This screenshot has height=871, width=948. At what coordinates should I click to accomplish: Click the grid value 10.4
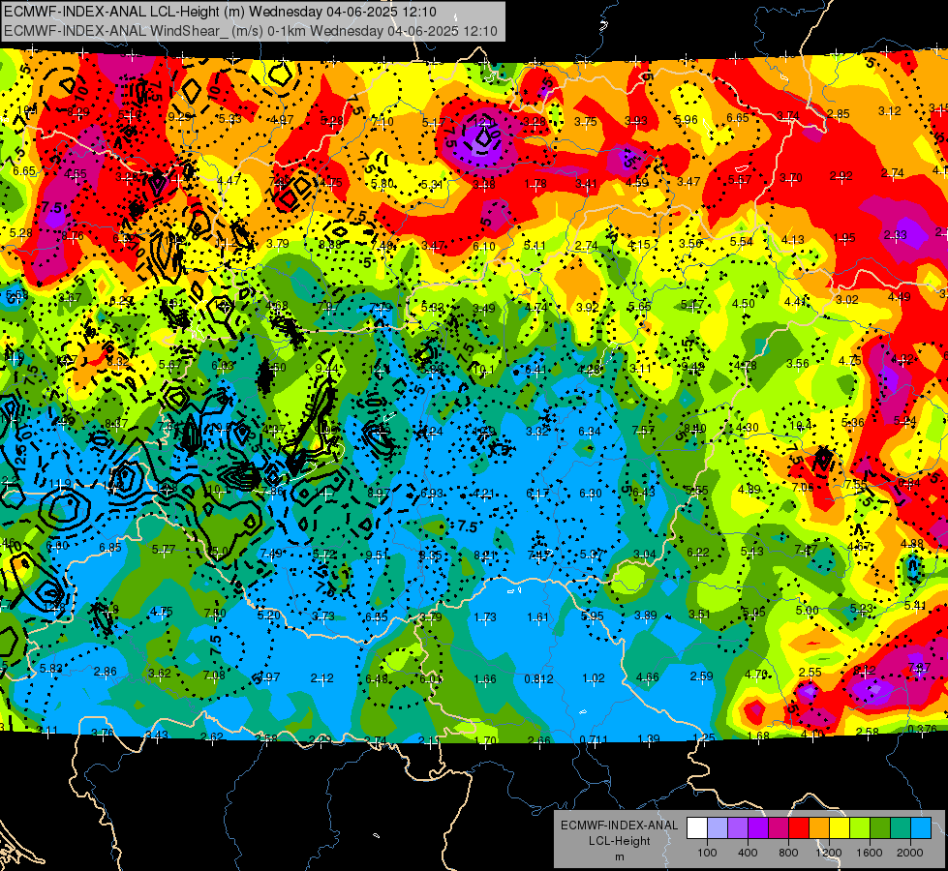click(x=801, y=426)
